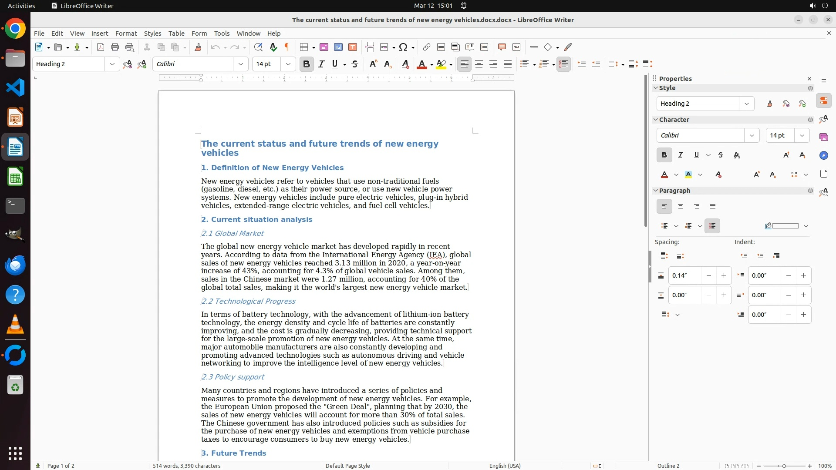Open the sidebar Navigator compass icon
Viewport: 836px width, 470px height.
pos(823,155)
